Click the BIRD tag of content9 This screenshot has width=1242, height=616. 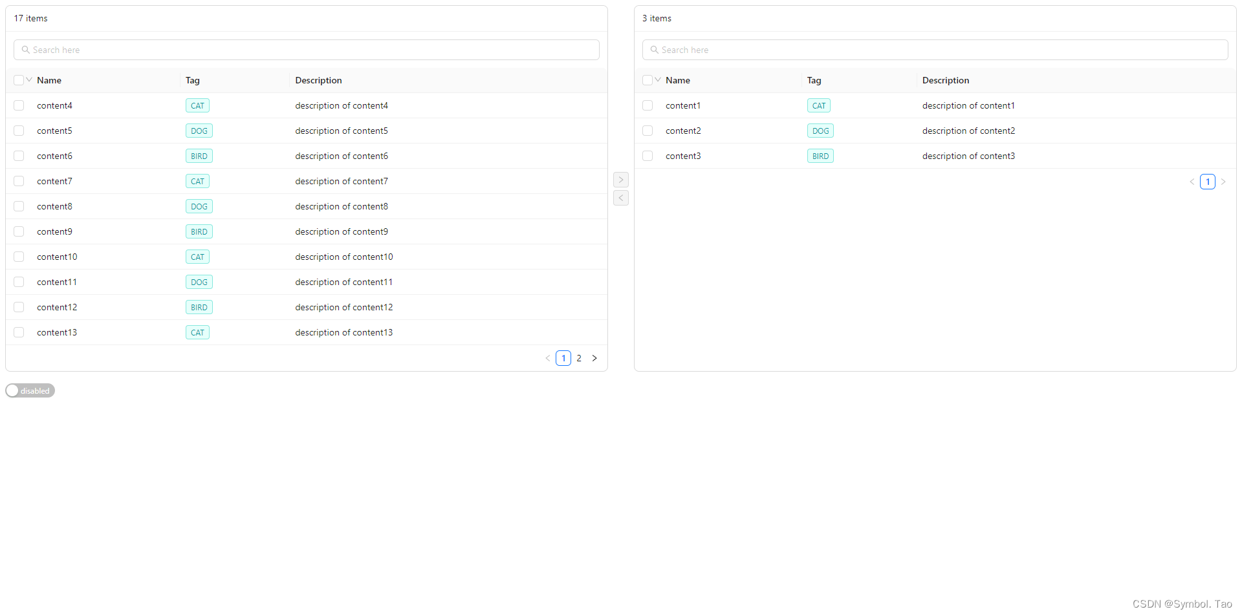[199, 231]
